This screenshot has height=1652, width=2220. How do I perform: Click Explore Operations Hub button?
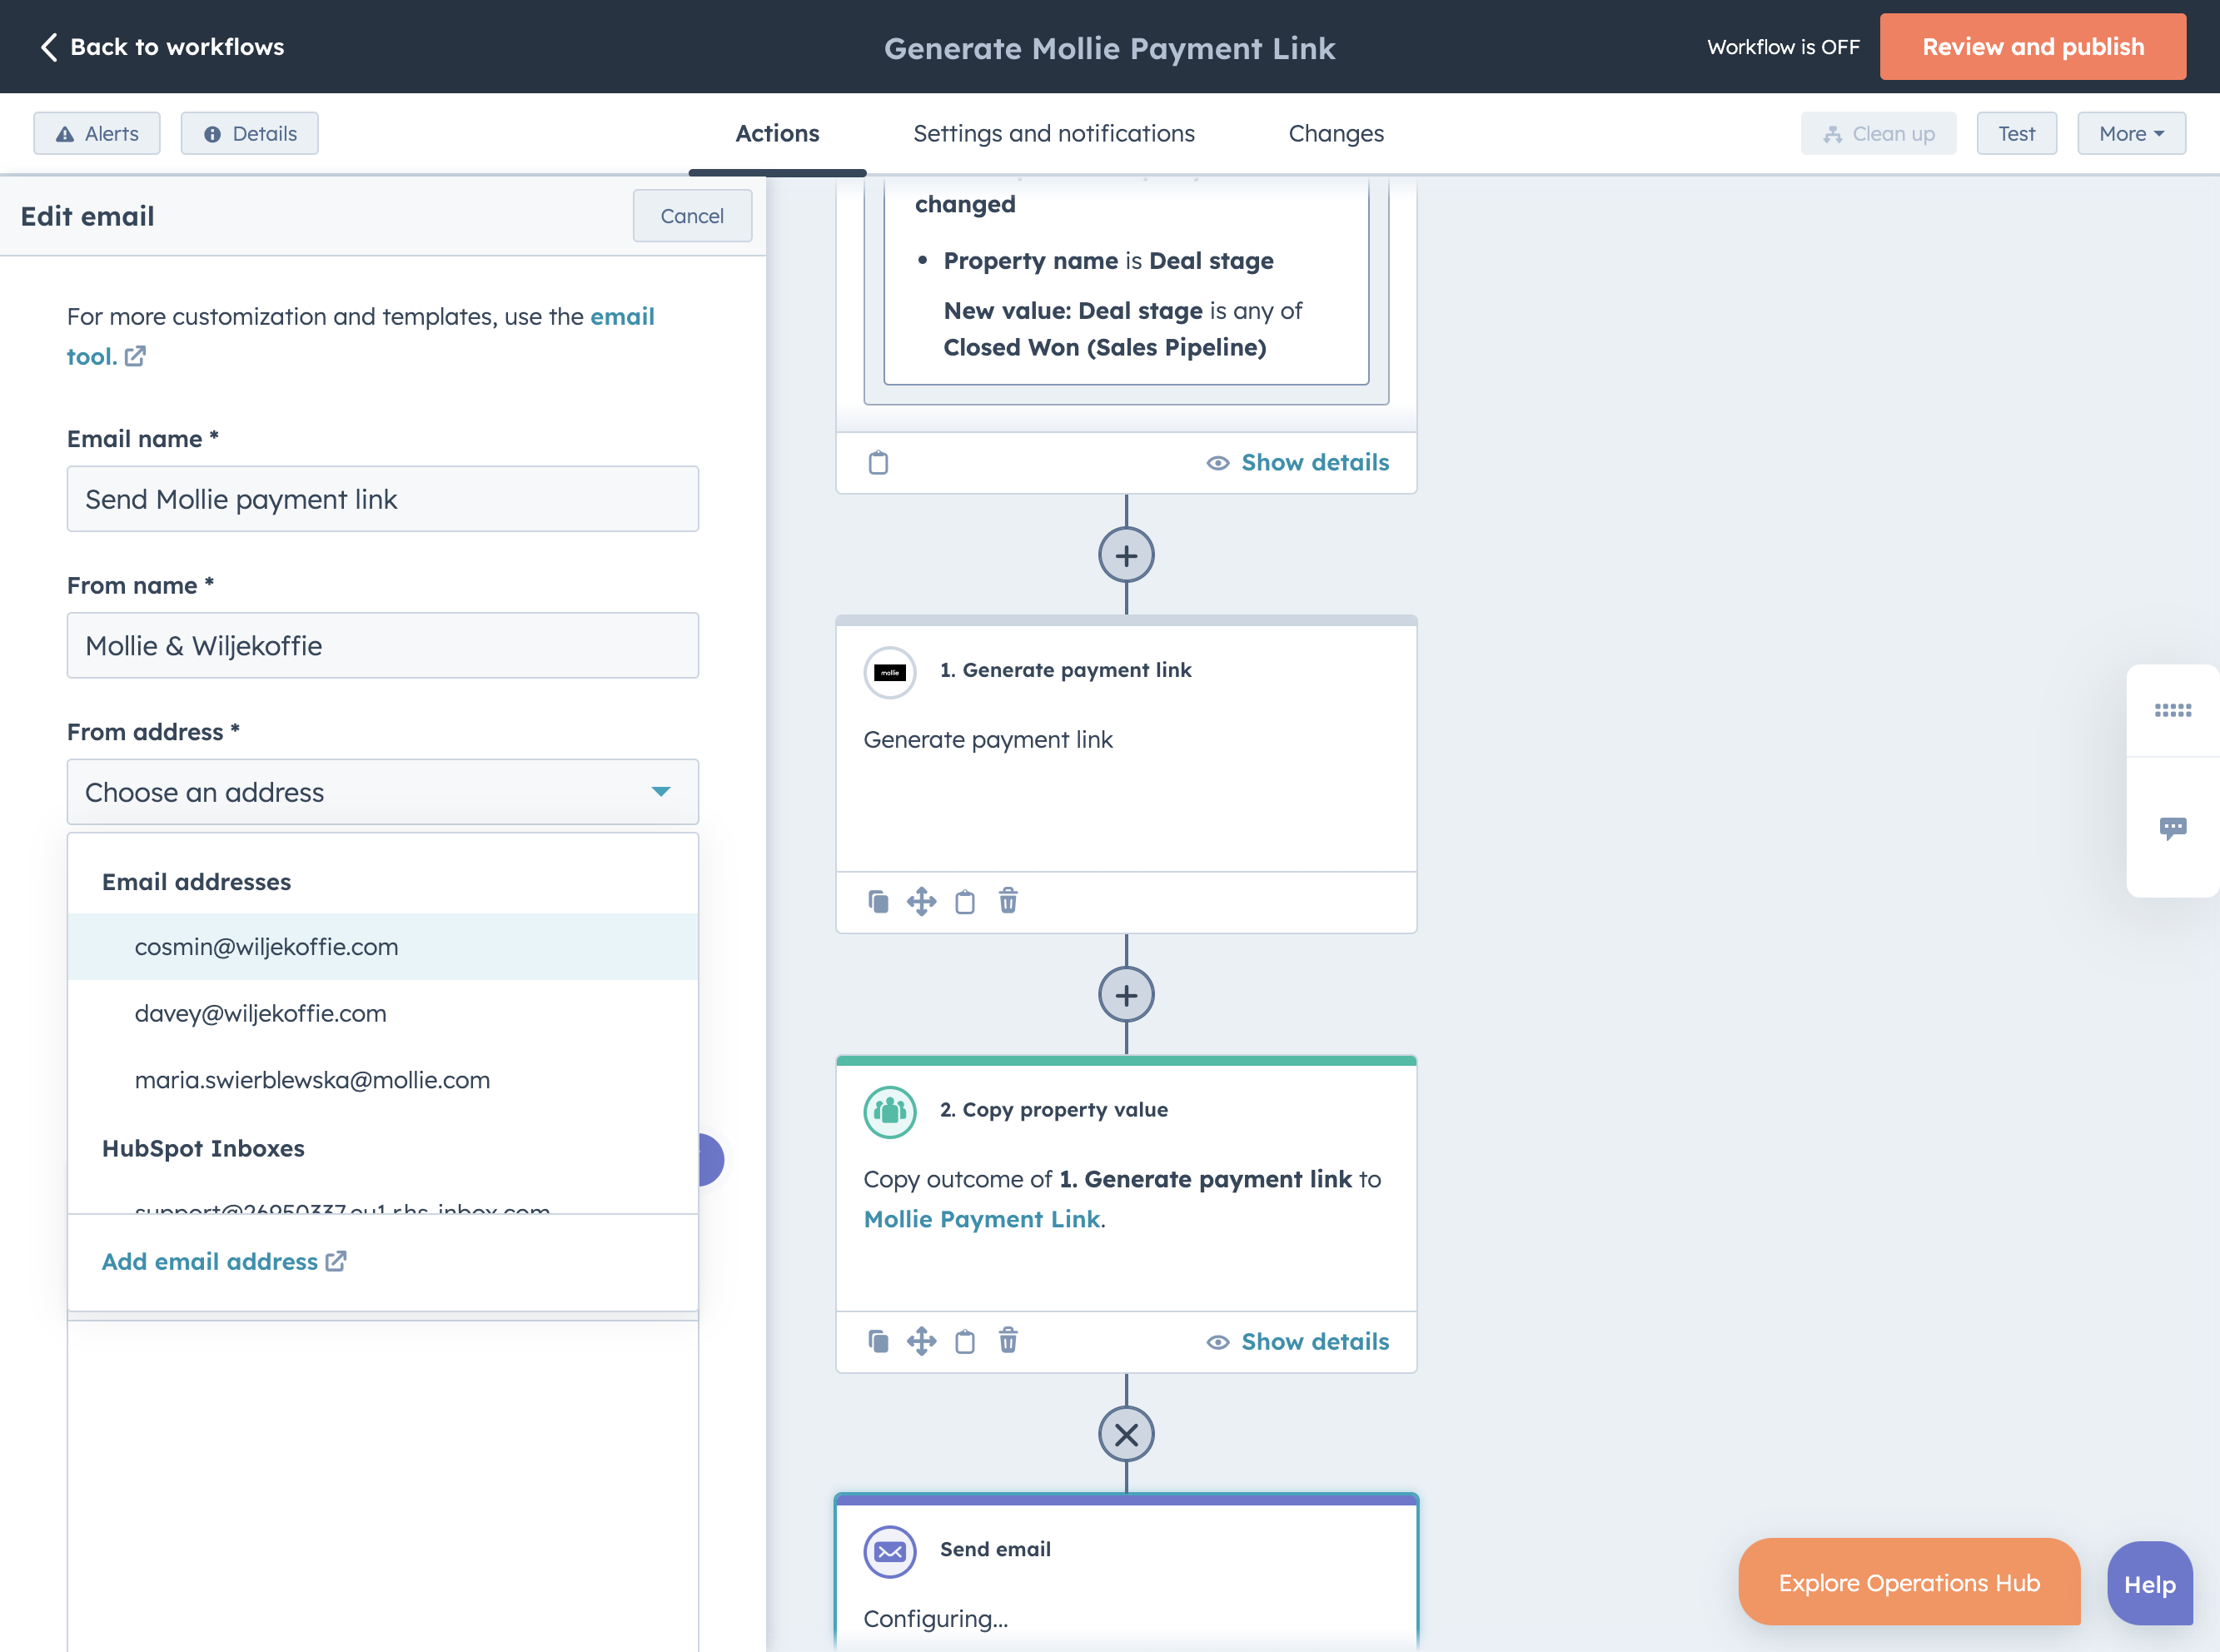pyautogui.click(x=1908, y=1583)
